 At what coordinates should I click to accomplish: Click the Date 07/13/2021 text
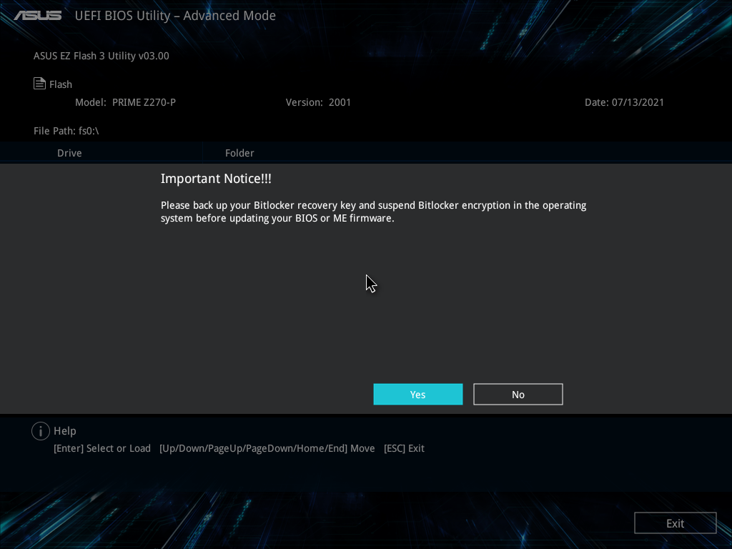pyautogui.click(x=624, y=102)
